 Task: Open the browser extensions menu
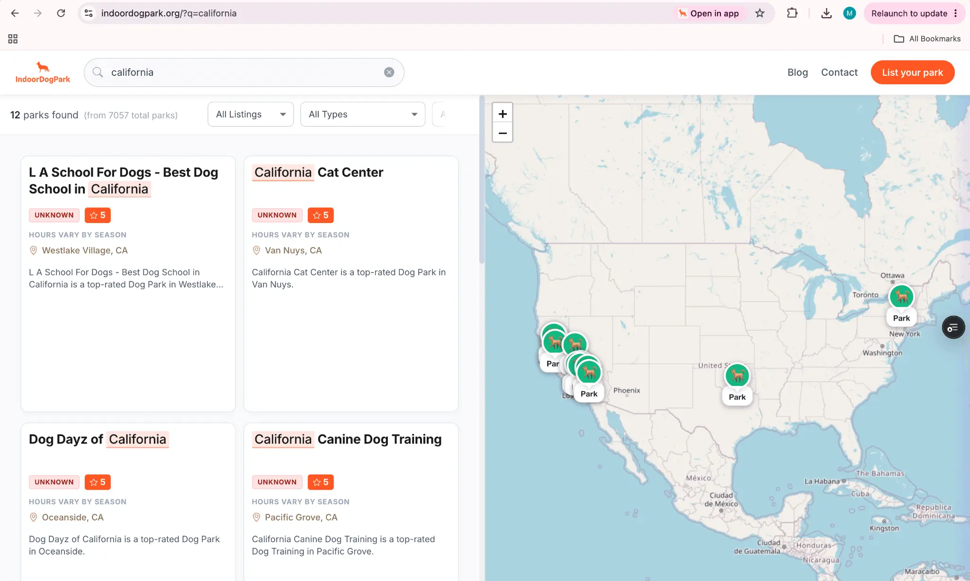(792, 13)
